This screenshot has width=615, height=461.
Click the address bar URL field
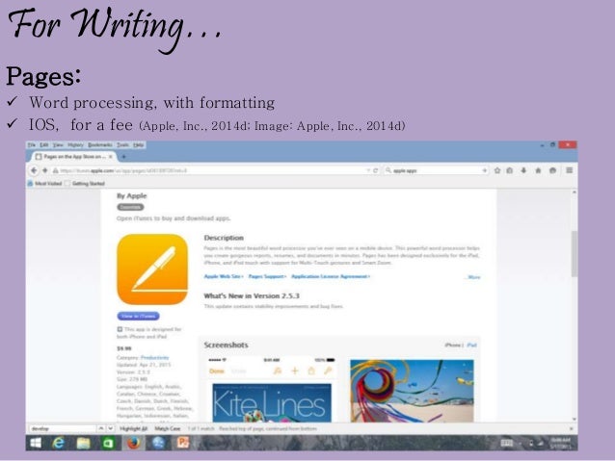click(x=210, y=170)
